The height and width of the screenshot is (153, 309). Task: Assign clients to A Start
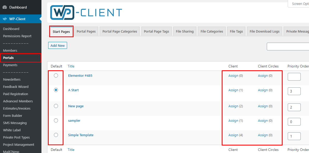[x=233, y=90]
